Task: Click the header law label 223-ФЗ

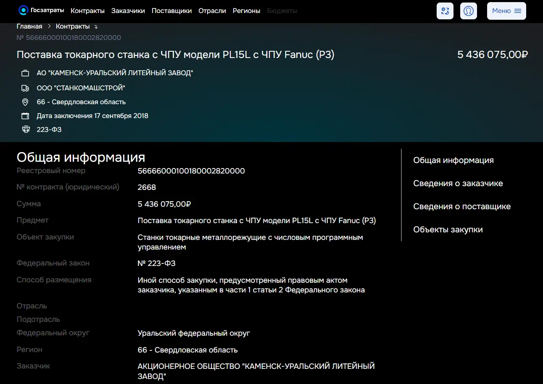Action: 49,129
